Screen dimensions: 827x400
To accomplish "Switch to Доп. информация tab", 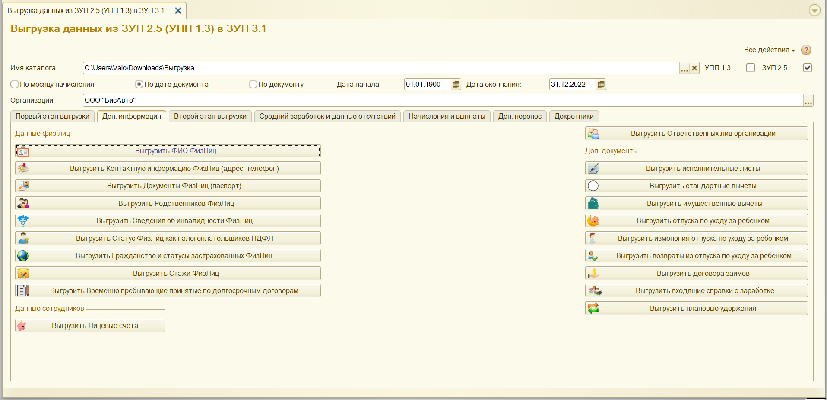I will [x=132, y=117].
